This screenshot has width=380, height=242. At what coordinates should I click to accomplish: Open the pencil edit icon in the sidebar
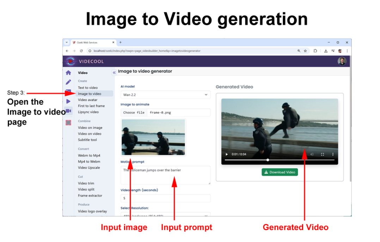tap(68, 82)
